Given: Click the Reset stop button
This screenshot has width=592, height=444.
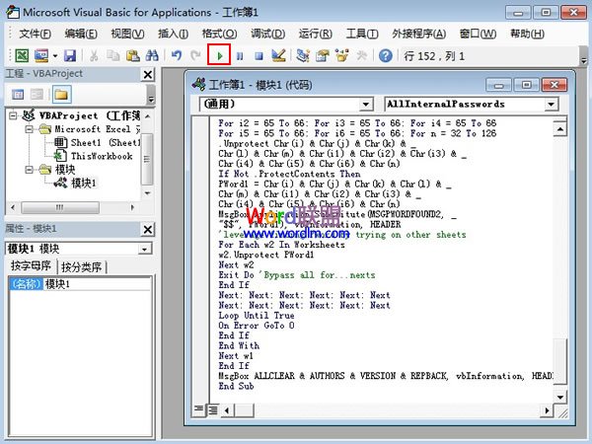Looking at the screenshot, I should [x=259, y=56].
